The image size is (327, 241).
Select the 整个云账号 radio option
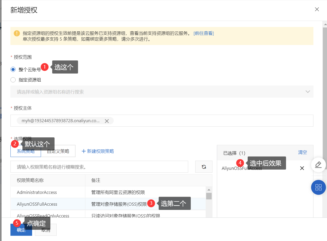coord(13,69)
